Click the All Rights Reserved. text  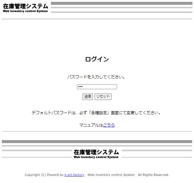(154, 175)
